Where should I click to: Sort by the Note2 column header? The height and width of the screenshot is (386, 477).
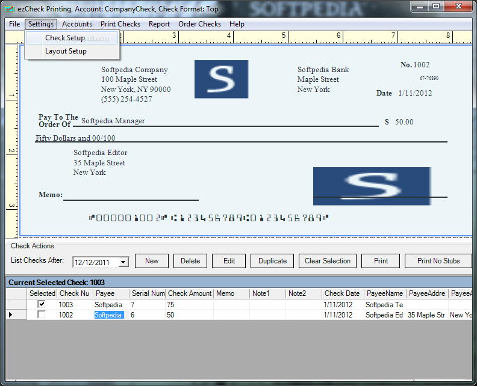[x=304, y=293]
